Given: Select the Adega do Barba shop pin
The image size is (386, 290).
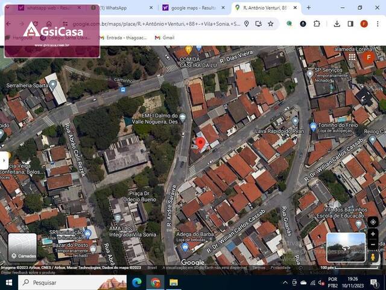Looking at the screenshot, I should (x=185, y=247).
